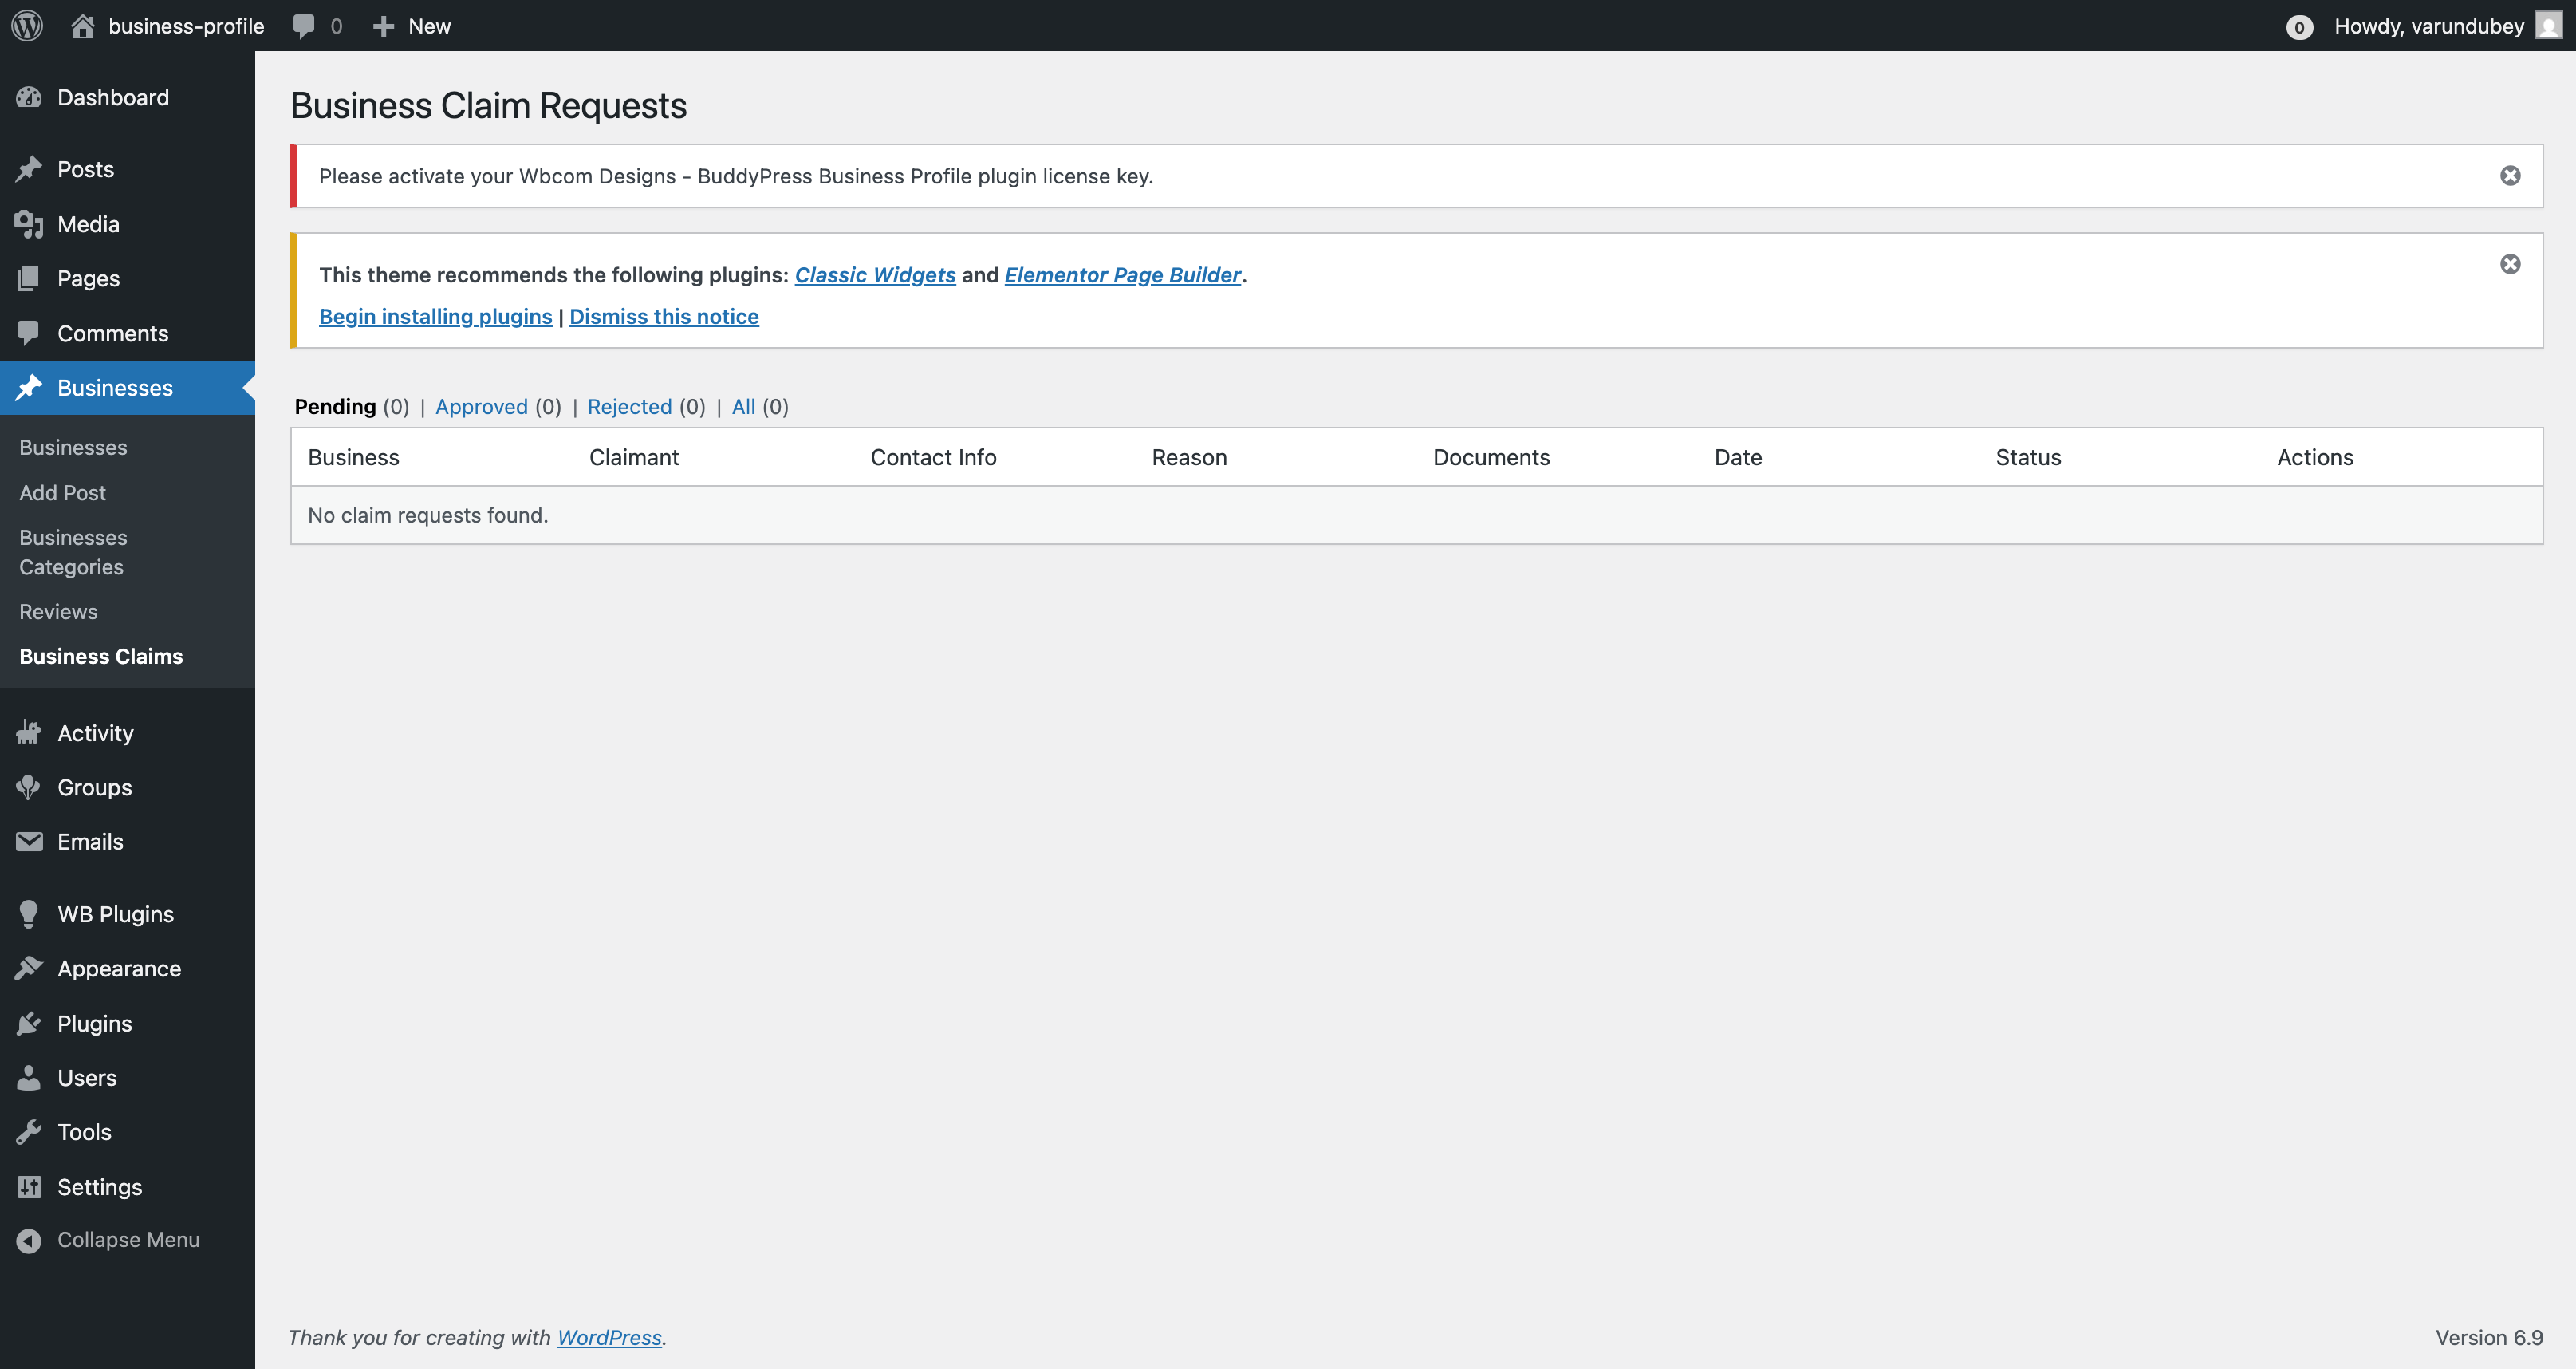2576x1369 pixels.
Task: Click the Claimant column header
Action: pos(634,457)
